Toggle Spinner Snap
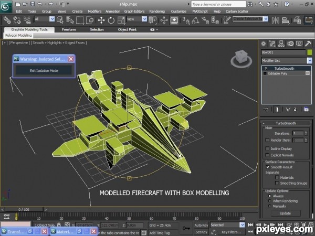 215,20
